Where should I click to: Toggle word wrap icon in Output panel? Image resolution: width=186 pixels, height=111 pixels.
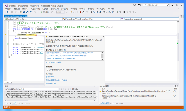click(x=77, y=89)
